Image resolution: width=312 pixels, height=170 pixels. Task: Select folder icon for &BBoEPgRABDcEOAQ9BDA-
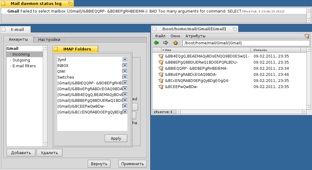pos(161,75)
